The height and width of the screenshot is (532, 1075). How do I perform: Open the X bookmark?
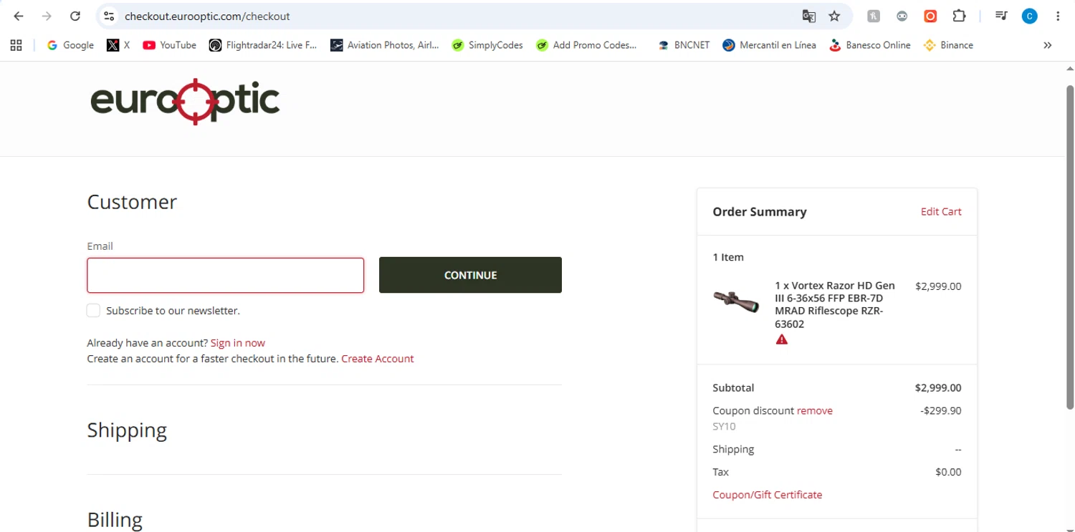(118, 45)
